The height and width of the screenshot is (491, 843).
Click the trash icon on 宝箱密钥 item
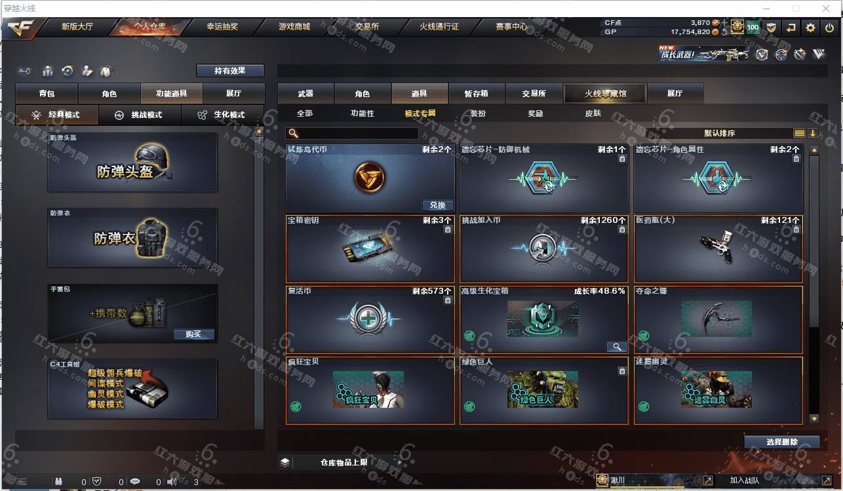pyautogui.click(x=448, y=229)
